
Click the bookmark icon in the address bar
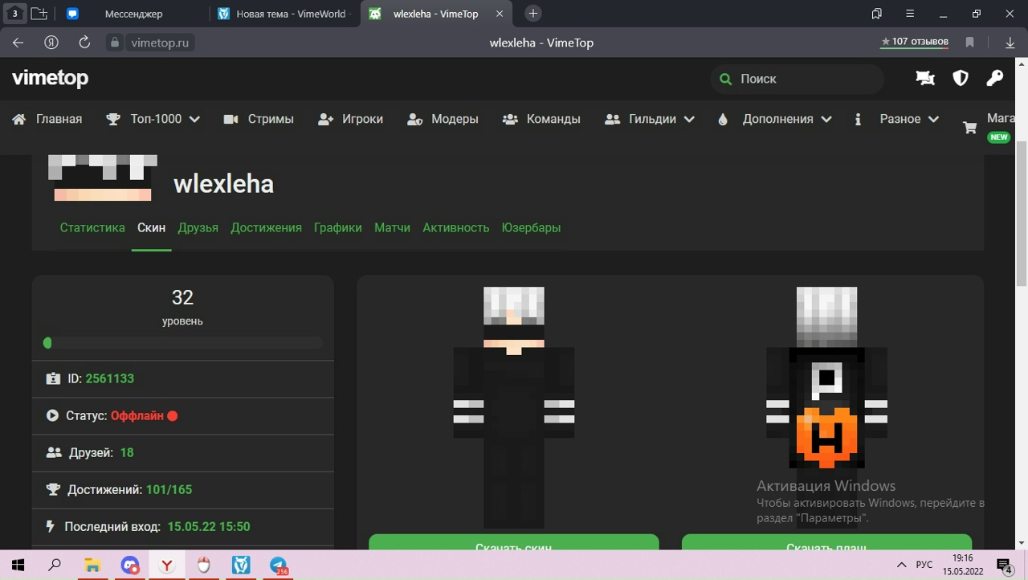[969, 42]
